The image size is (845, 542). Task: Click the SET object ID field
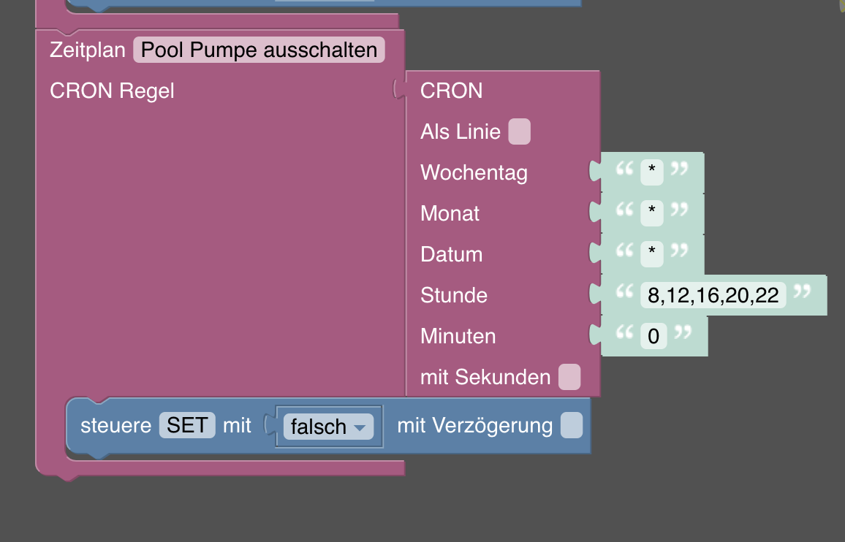[x=187, y=425]
